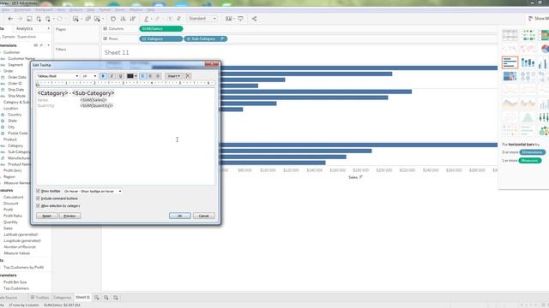The width and height of the screenshot is (549, 308).
Task: Select the SUM(Sales) pill on Columns
Action: tap(161, 28)
